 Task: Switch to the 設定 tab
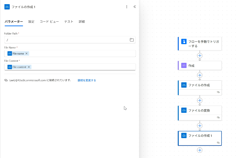(x=31, y=22)
